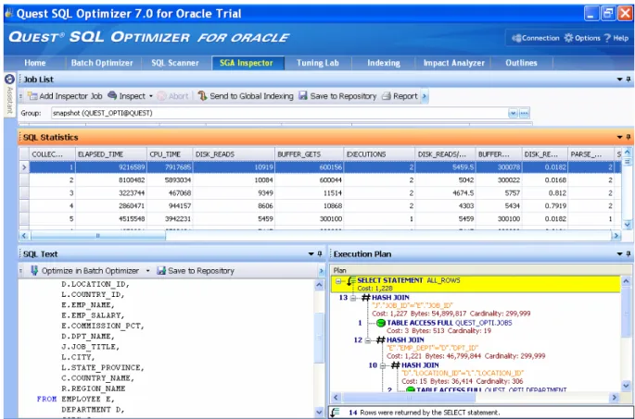Image resolution: width=635 pixels, height=419 pixels.
Task: Click browse ellipsis button next to Group
Action: [x=524, y=113]
